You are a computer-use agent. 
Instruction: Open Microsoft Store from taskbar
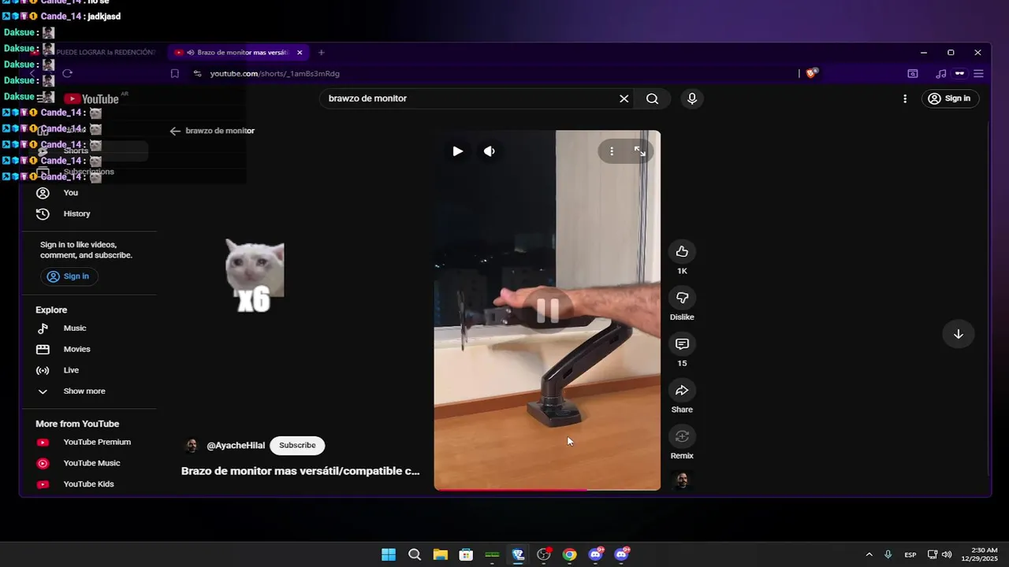pyautogui.click(x=466, y=554)
